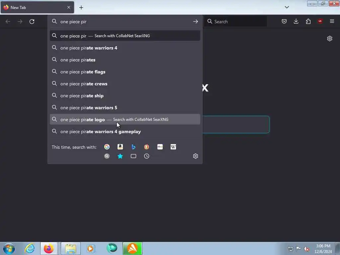This screenshot has width=340, height=255.
Task: Choose suggestion 'one piece pirate warriors 4'
Action: pyautogui.click(x=125, y=48)
